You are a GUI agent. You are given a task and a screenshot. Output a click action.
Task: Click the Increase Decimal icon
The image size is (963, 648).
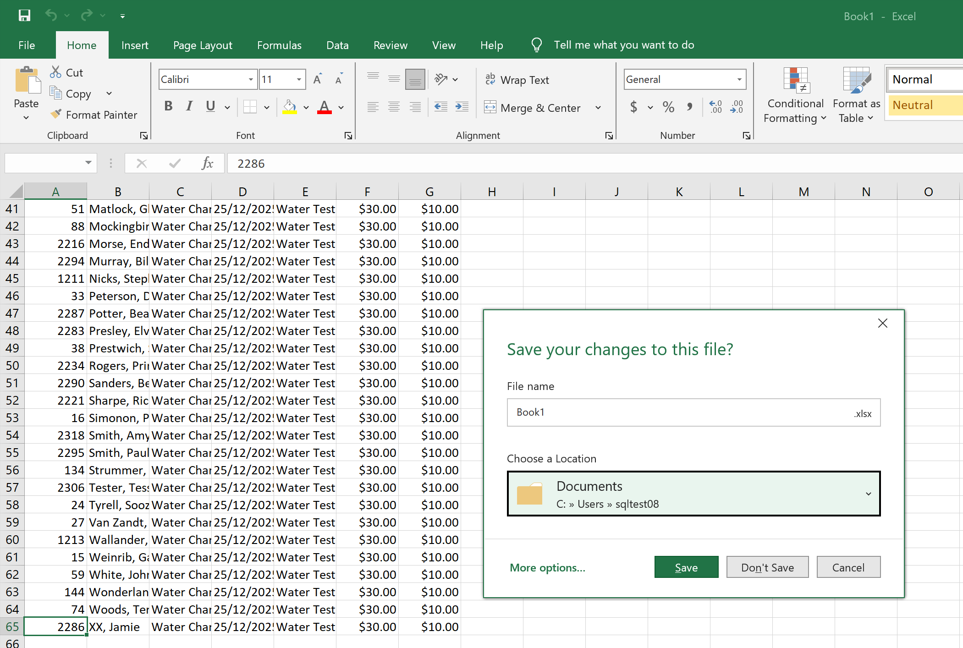coord(715,107)
